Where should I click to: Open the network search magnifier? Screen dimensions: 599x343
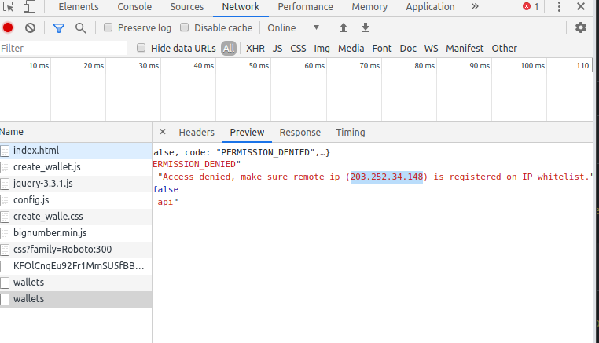[81, 27]
